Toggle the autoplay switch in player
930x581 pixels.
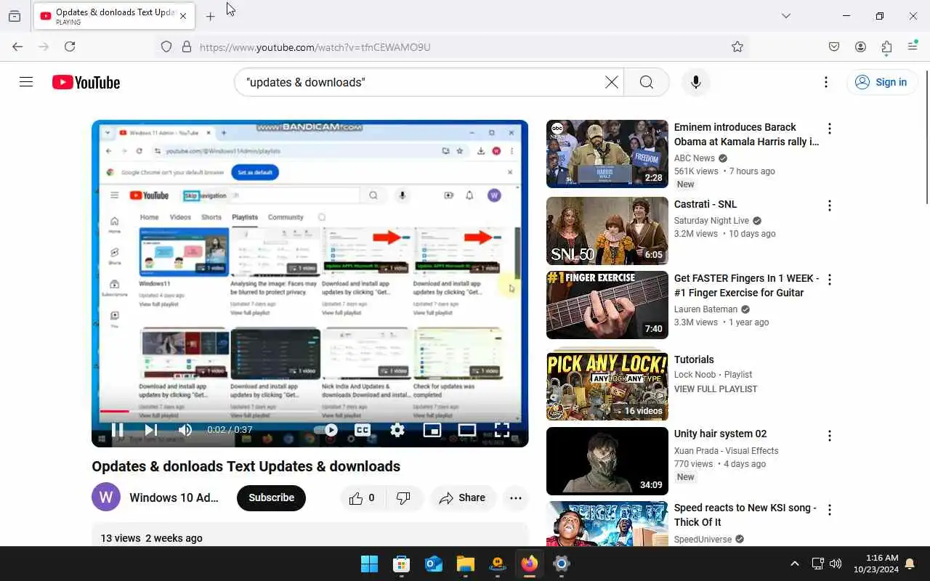[326, 430]
